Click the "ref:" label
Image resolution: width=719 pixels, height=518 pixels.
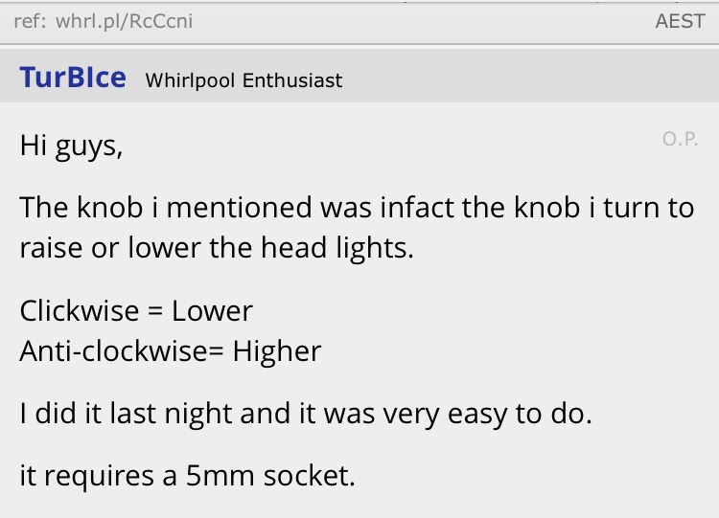(x=30, y=21)
